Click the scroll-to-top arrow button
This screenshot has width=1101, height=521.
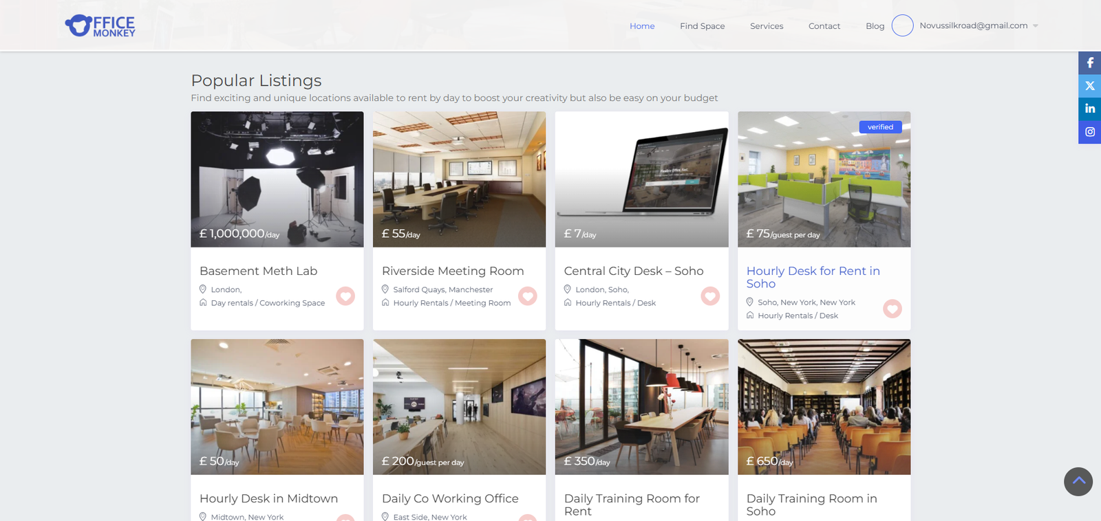coord(1078,481)
